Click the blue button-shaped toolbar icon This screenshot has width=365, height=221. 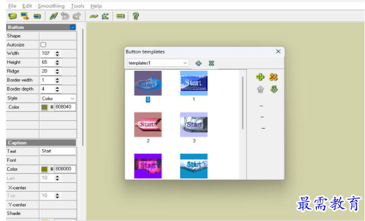(x=37, y=16)
